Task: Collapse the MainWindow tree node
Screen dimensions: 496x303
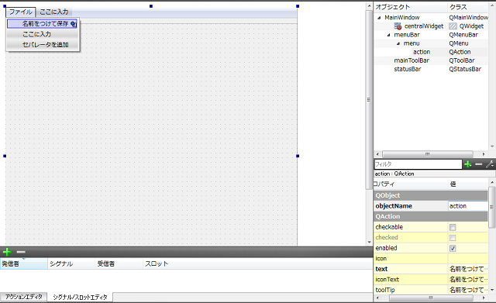Action: click(379, 18)
